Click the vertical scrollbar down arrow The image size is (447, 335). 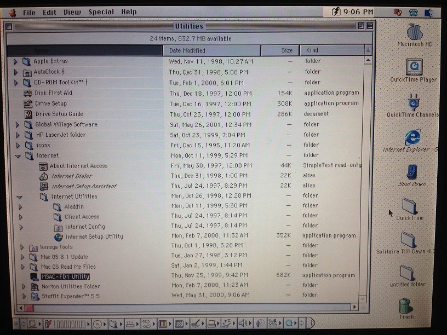(363, 299)
